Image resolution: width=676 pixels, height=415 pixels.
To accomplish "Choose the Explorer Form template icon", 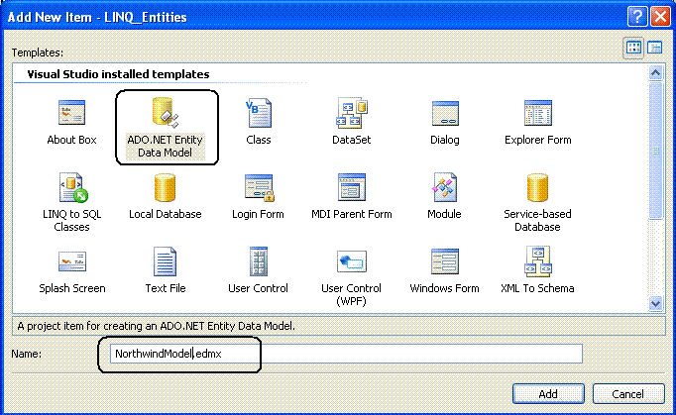I will [x=538, y=113].
